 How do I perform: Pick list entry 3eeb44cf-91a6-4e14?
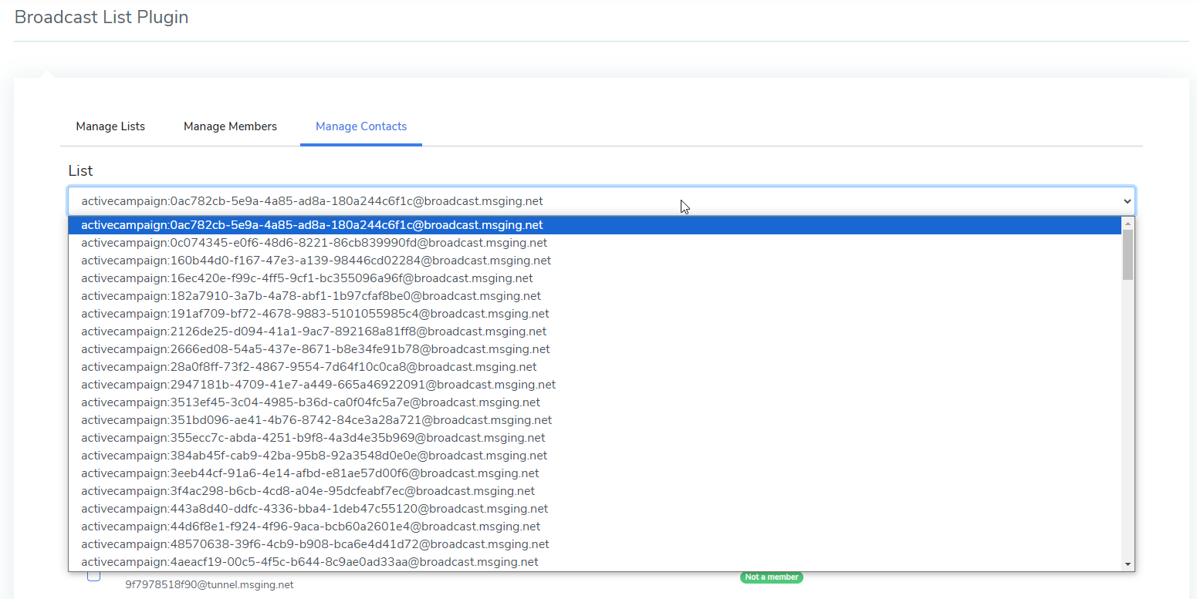[594, 473]
